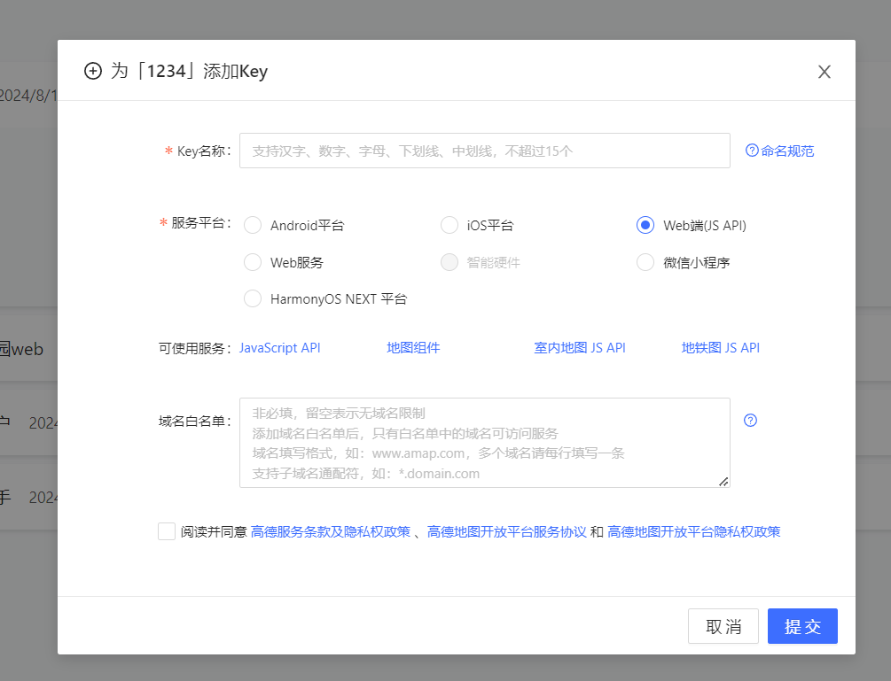Viewport: 891px width, 681px height.
Task: Select the Android平台 radio button
Action: pos(254,225)
